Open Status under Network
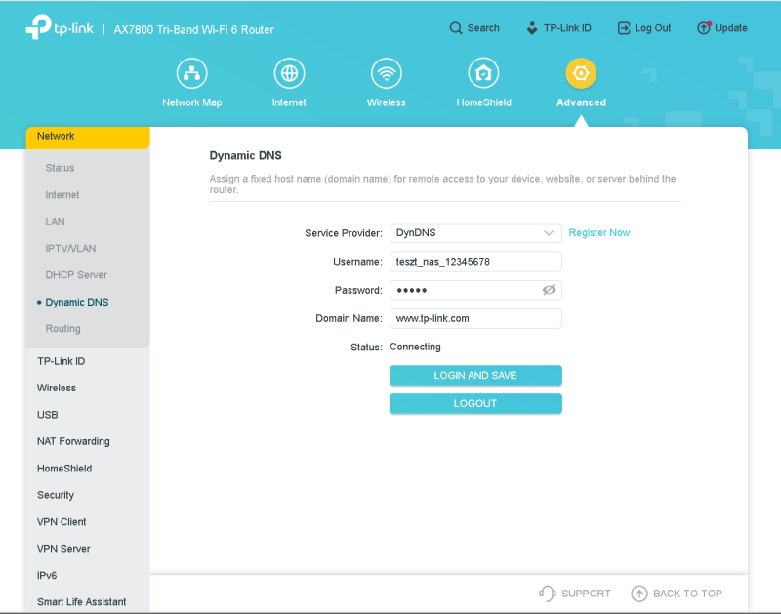Image resolution: width=781 pixels, height=614 pixels. (x=60, y=168)
